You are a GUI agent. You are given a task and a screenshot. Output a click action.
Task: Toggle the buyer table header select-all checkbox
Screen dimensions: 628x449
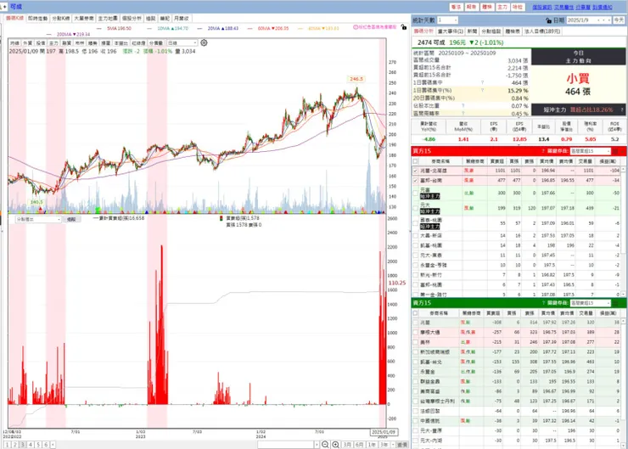[415, 161]
